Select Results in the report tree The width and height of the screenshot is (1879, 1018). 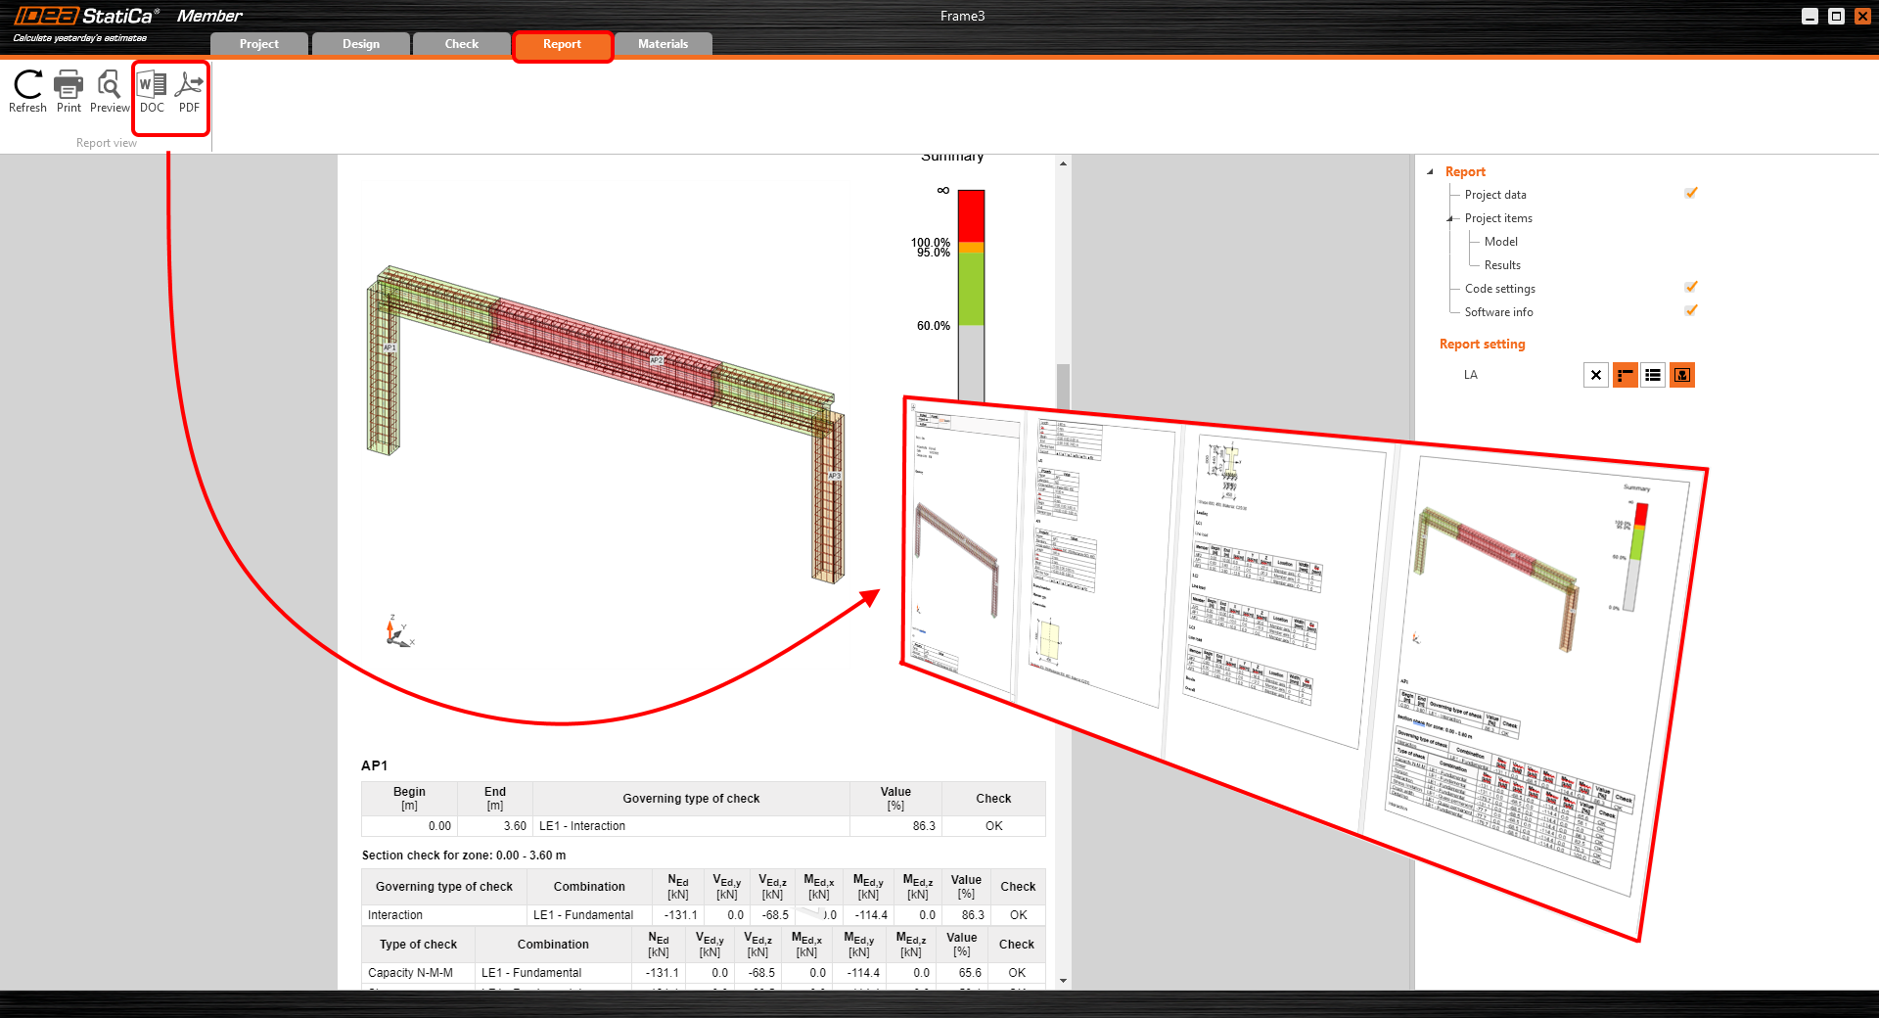coord(1502,265)
